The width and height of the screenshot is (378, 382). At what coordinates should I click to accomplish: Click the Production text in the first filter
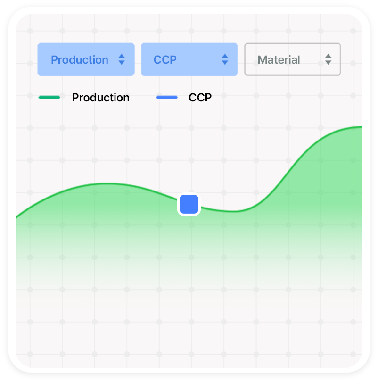80,60
